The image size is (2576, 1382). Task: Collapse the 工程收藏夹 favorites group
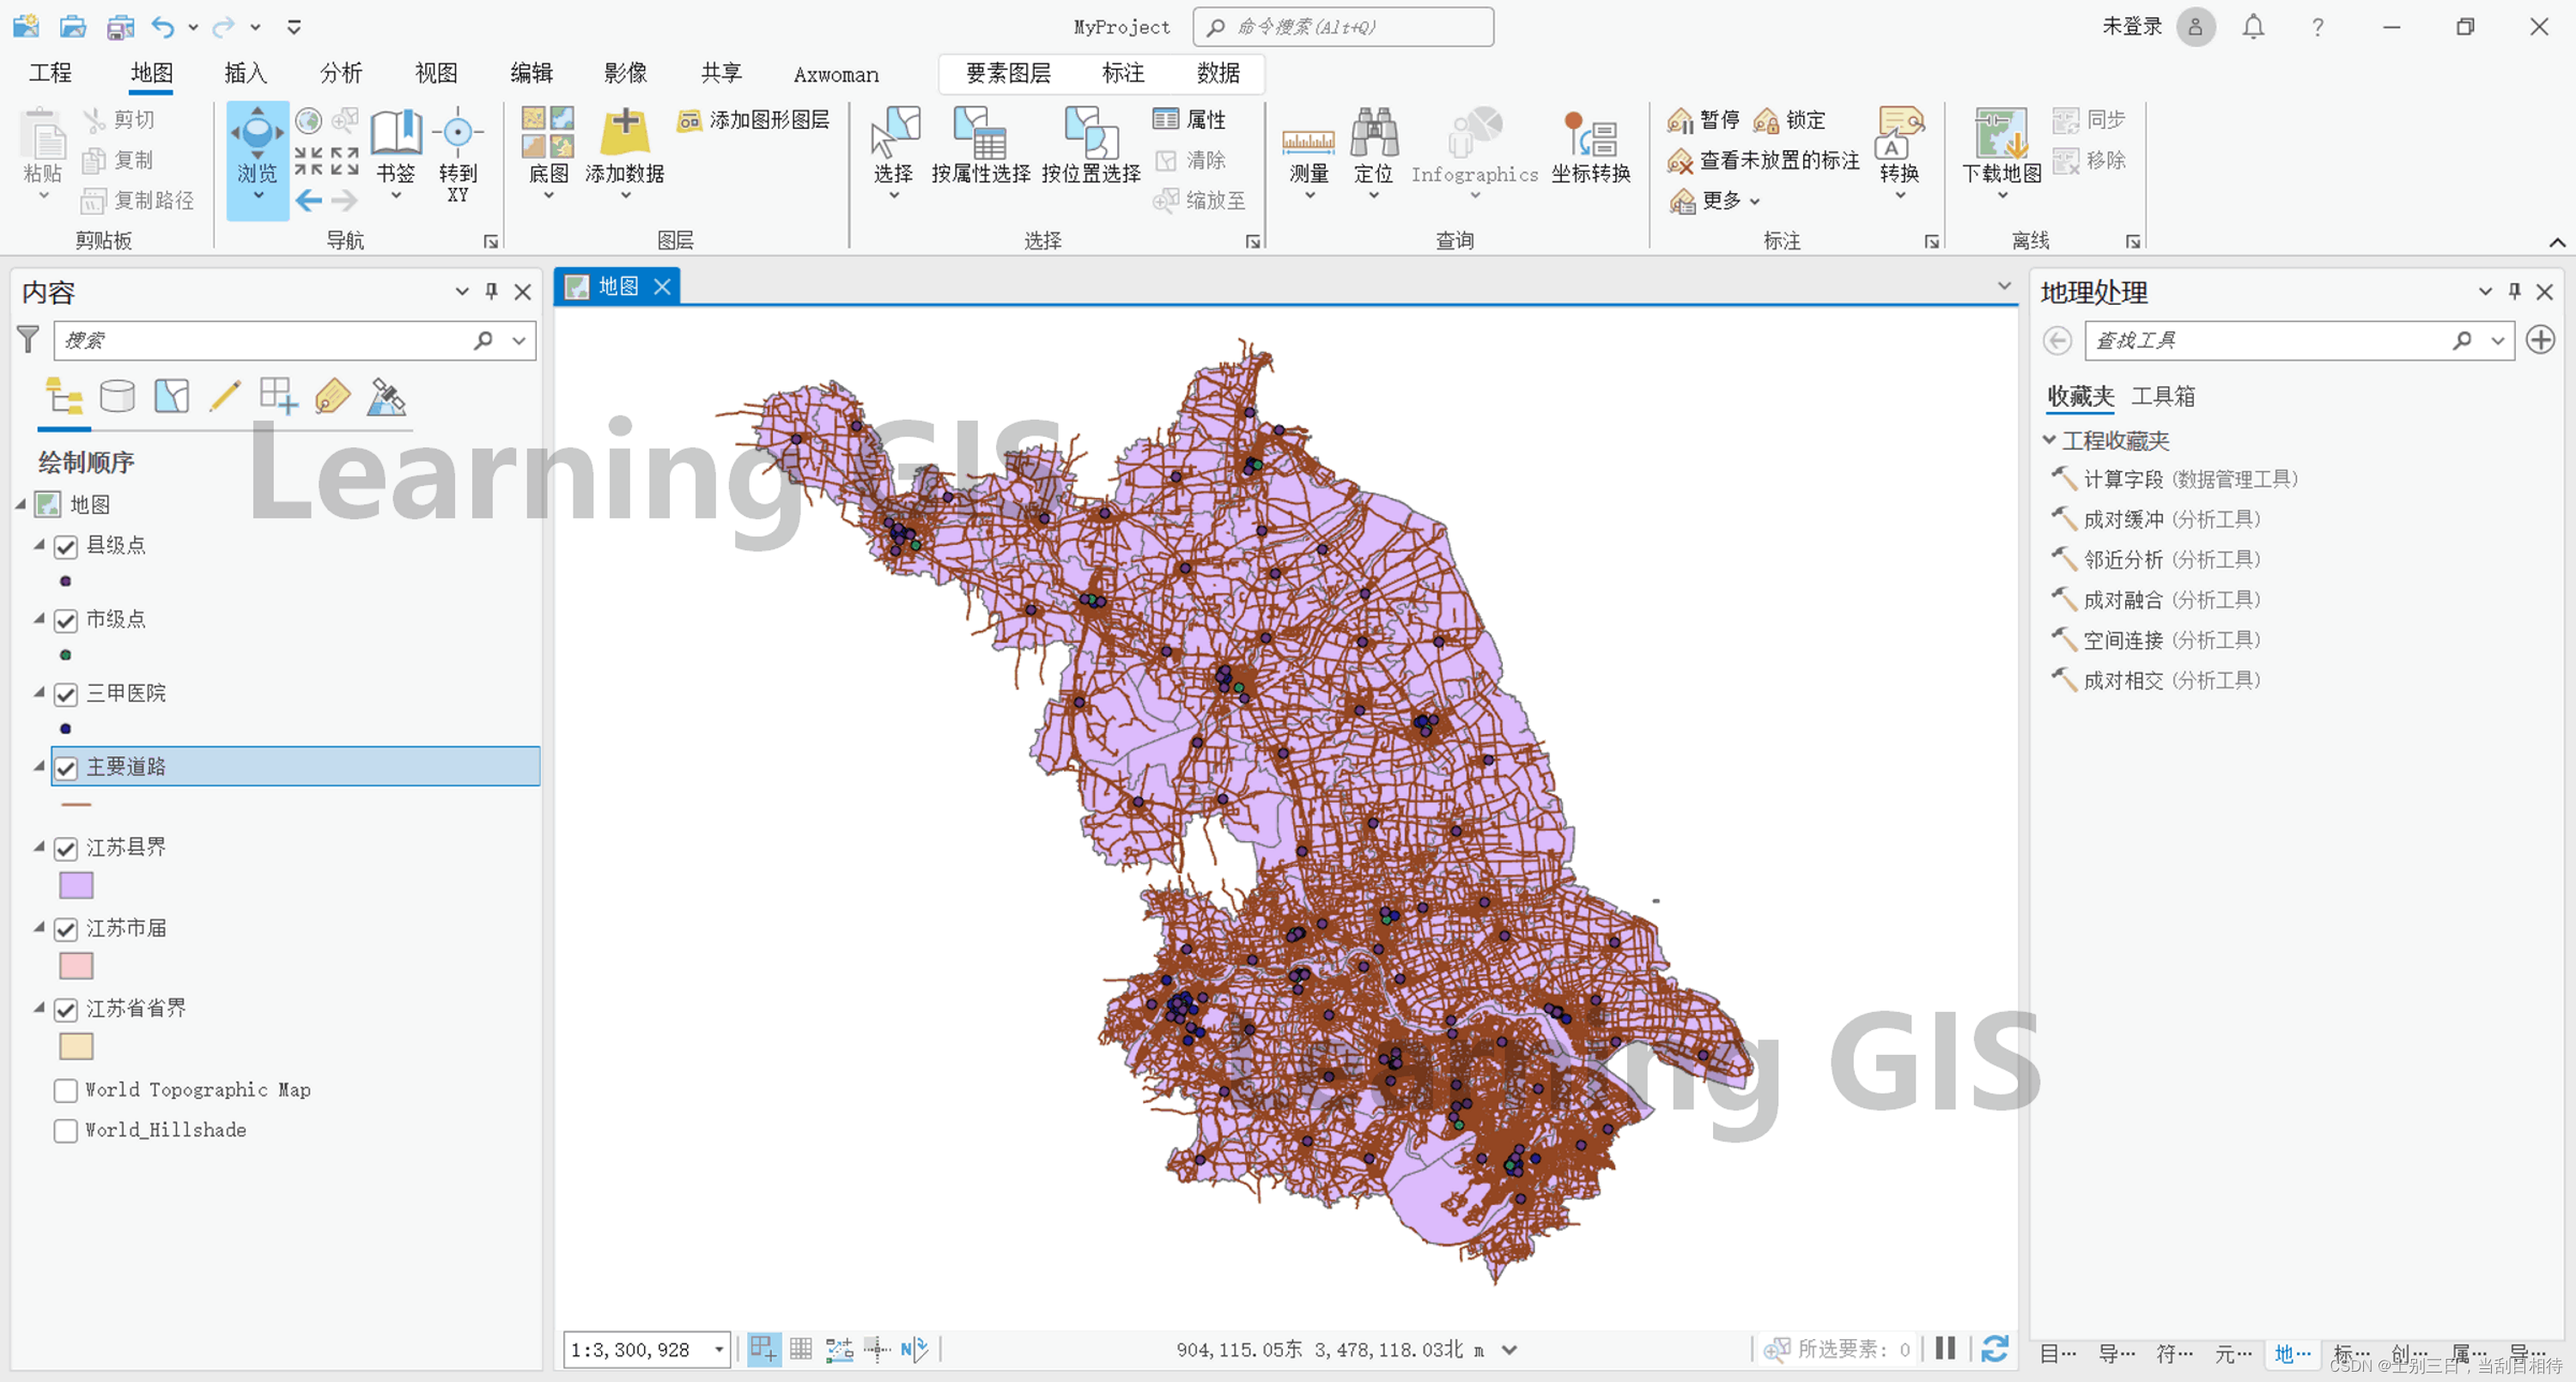(x=2049, y=440)
